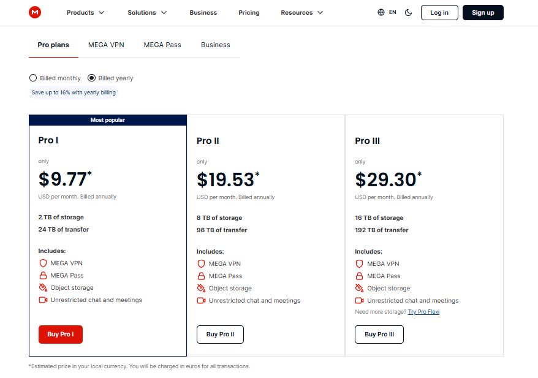The width and height of the screenshot is (538, 378).
Task: Click the MEGA logo
Action: click(x=35, y=12)
